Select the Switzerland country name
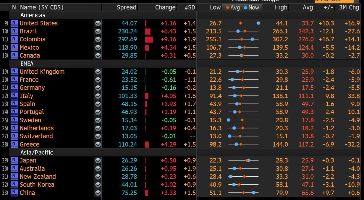The image size is (364, 200). (x=36, y=136)
